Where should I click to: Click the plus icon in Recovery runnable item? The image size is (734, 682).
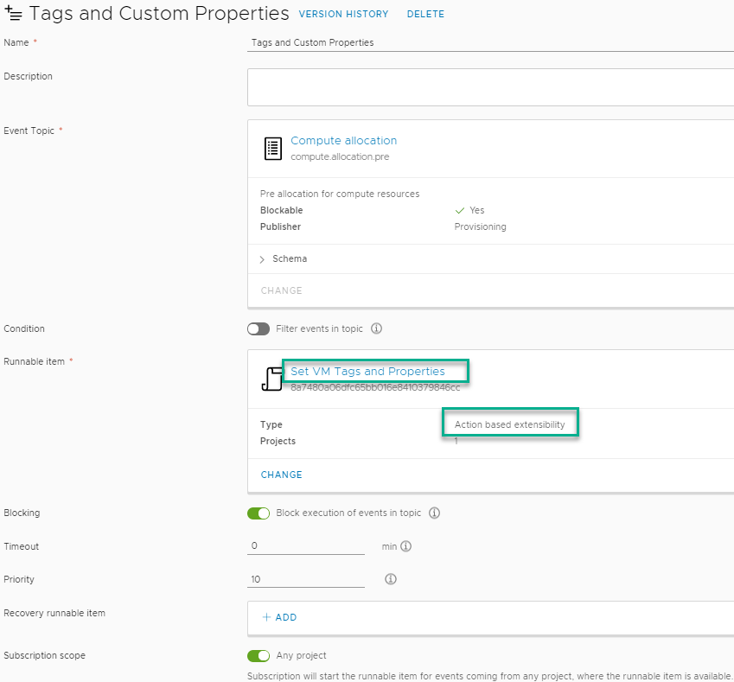(266, 617)
